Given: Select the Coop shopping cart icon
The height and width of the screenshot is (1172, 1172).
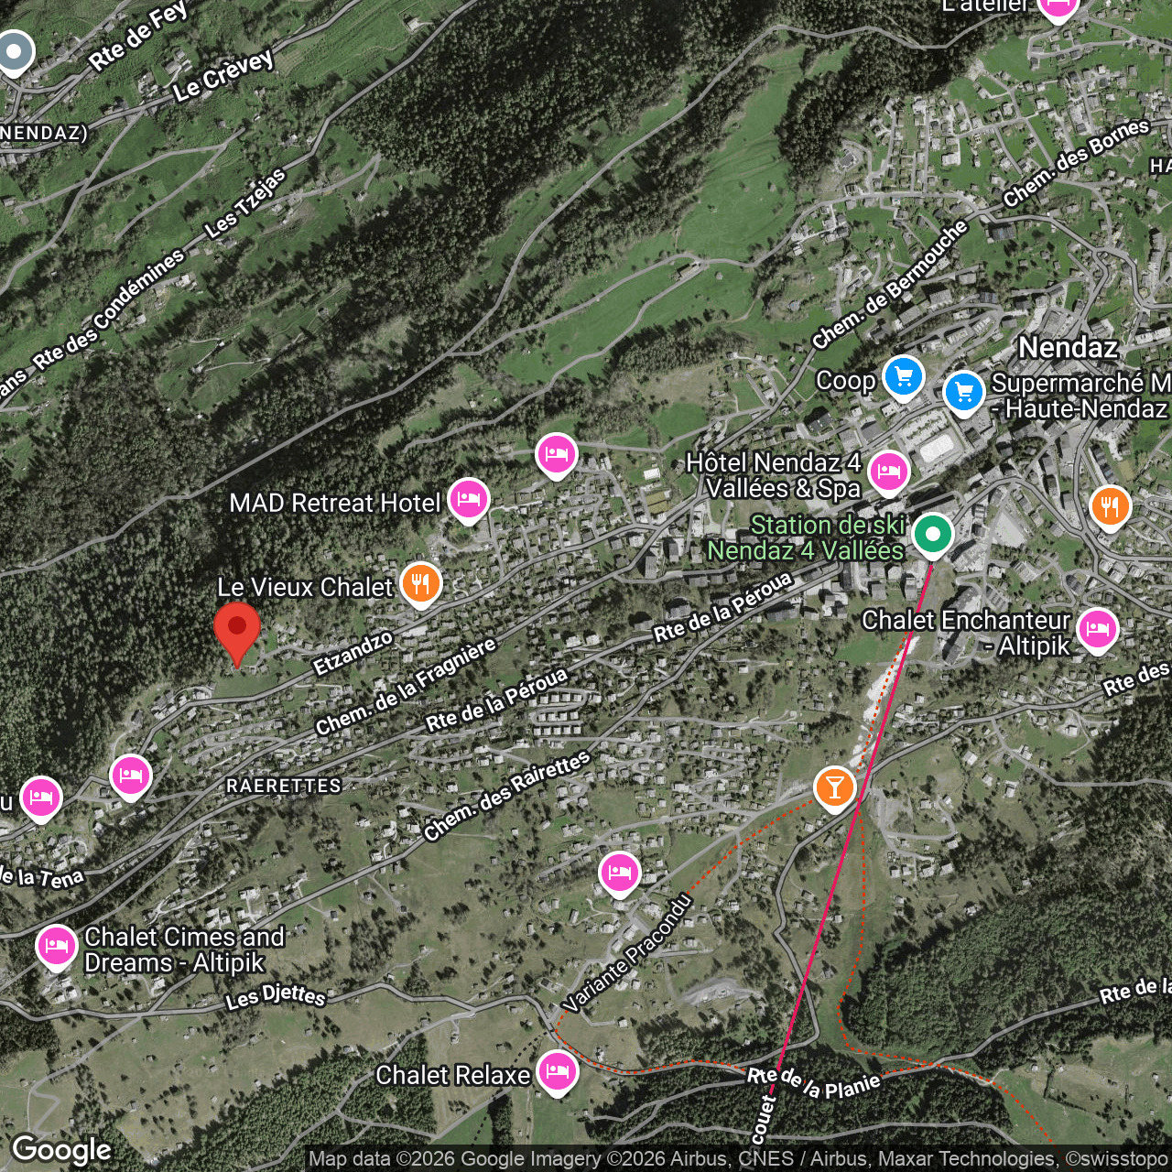Looking at the screenshot, I should tap(904, 377).
